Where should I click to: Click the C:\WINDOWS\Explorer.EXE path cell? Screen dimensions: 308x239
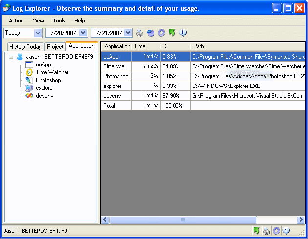click(x=248, y=86)
